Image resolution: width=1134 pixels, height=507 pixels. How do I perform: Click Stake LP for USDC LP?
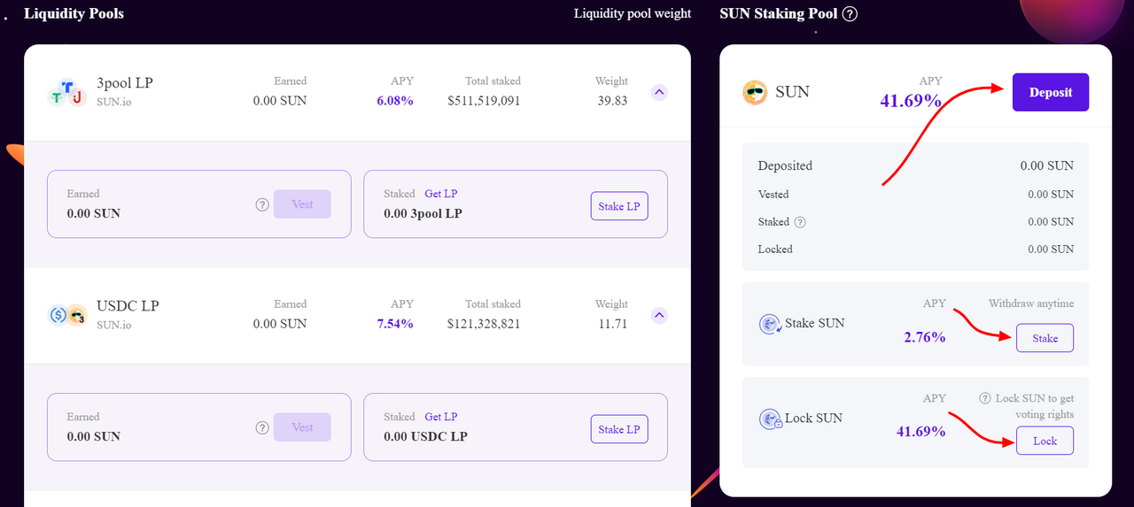tap(619, 429)
